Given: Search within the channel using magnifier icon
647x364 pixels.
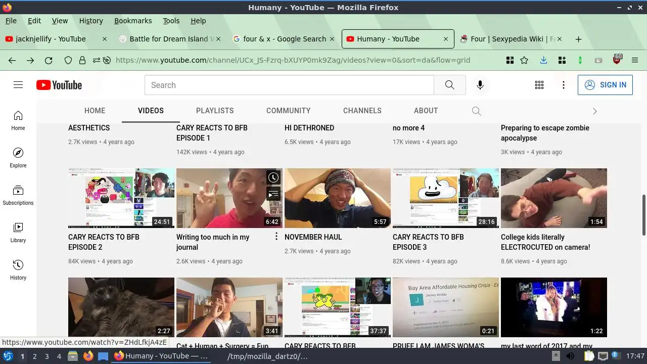Looking at the screenshot, I should (476, 111).
